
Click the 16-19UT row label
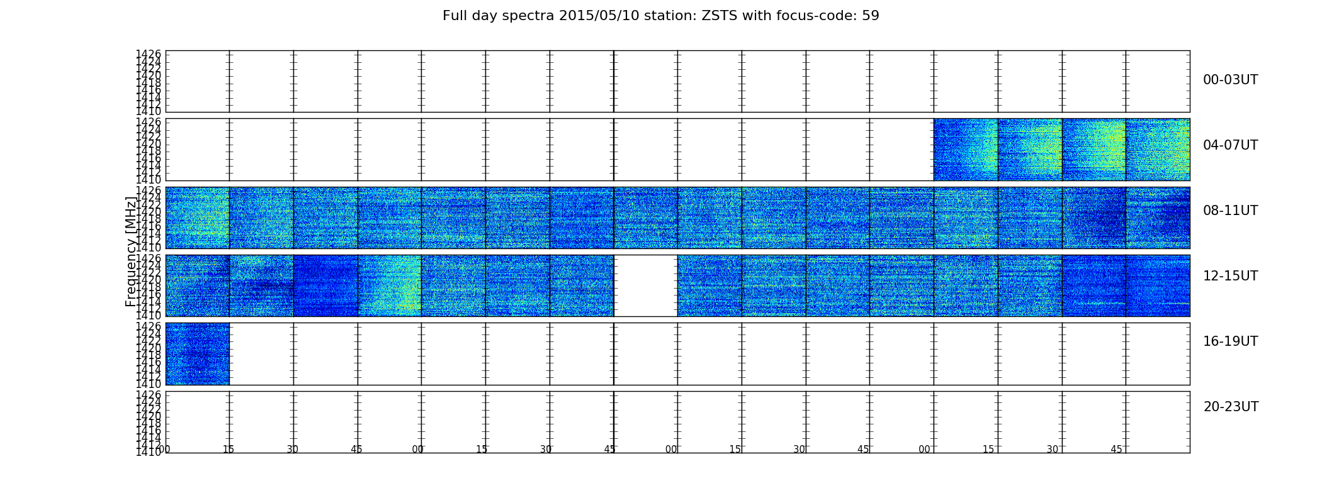click(1230, 341)
